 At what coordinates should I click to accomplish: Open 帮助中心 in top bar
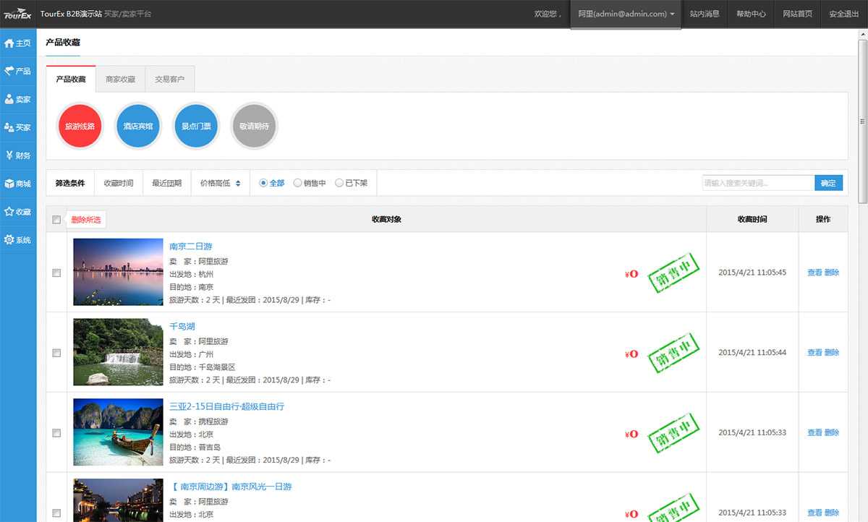point(751,14)
